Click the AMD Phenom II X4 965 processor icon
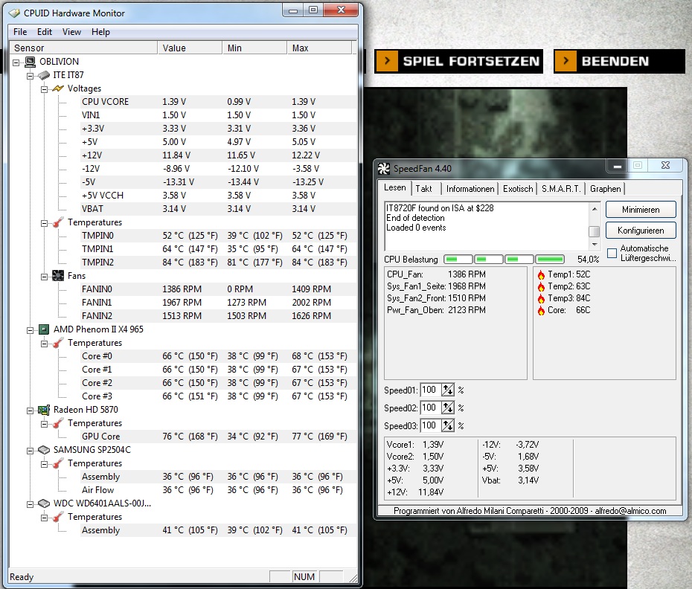This screenshot has height=589, width=692. (x=44, y=329)
